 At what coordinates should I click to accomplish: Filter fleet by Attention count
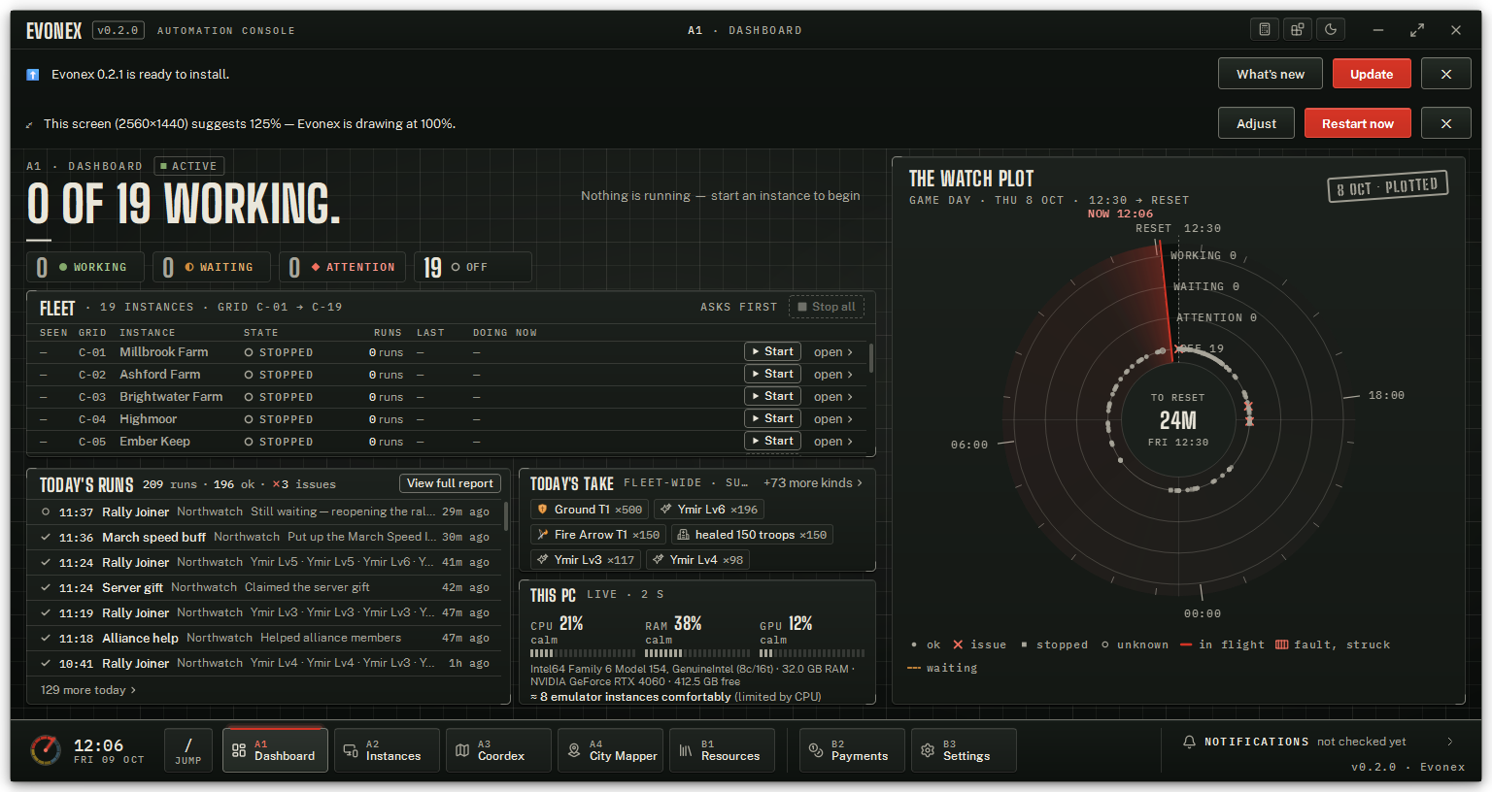(342, 267)
